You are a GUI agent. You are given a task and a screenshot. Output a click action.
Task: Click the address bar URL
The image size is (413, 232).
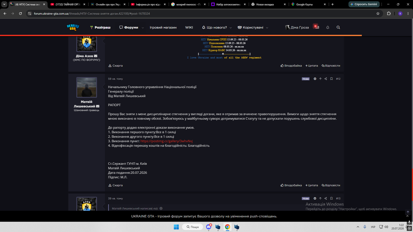tap(92, 14)
